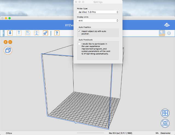
Task: Click the Printer Type label
Action: 82,8
